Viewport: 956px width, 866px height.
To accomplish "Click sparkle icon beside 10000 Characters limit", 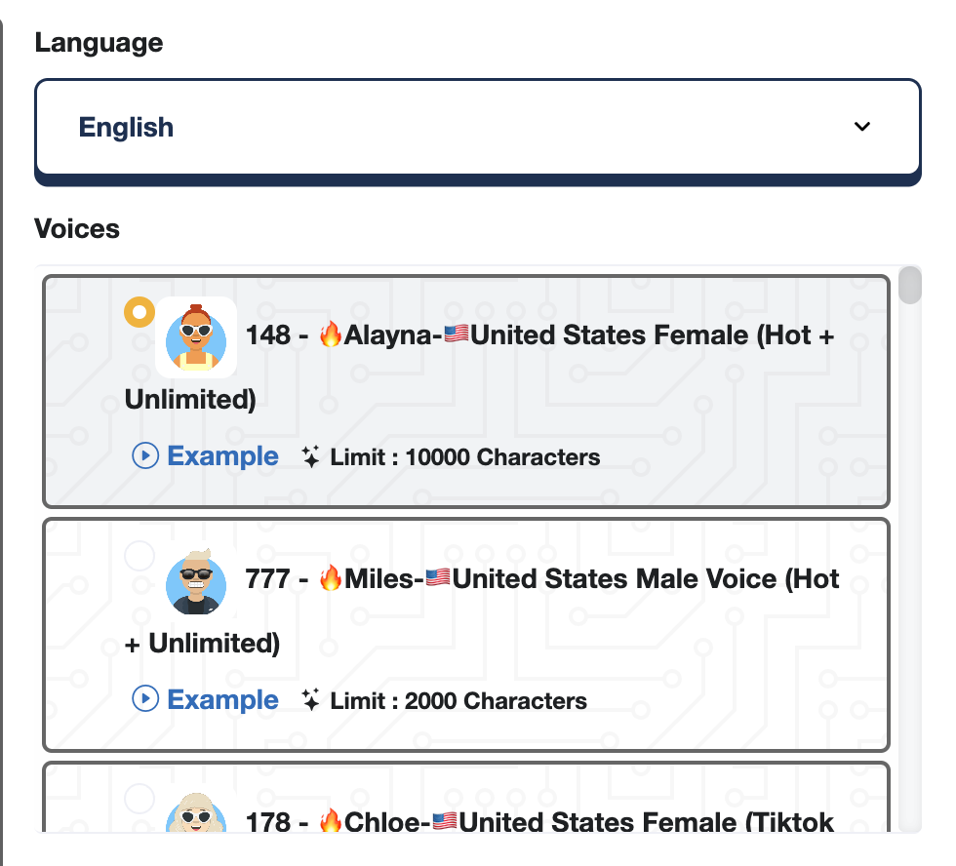I will click(x=311, y=456).
